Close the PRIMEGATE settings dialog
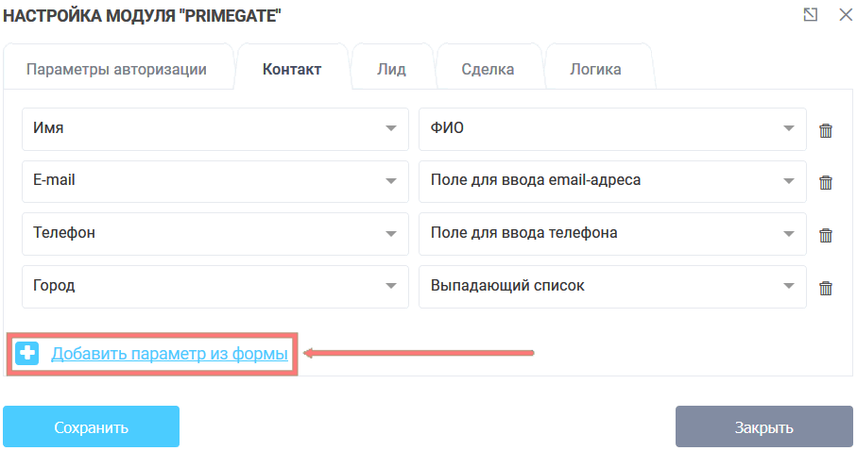Image resolution: width=857 pixels, height=451 pixels. pos(846,15)
